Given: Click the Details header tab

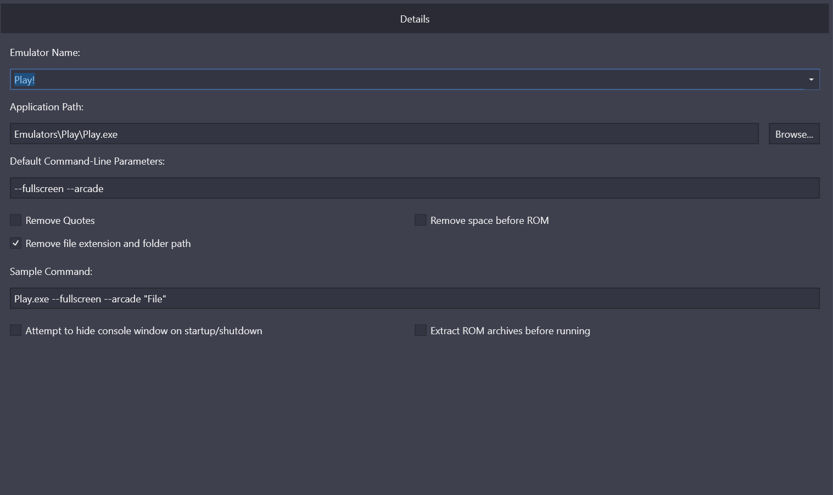Looking at the screenshot, I should [x=415, y=19].
